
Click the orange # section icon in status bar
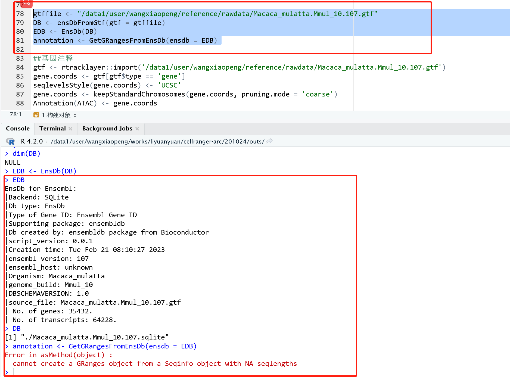(x=36, y=115)
